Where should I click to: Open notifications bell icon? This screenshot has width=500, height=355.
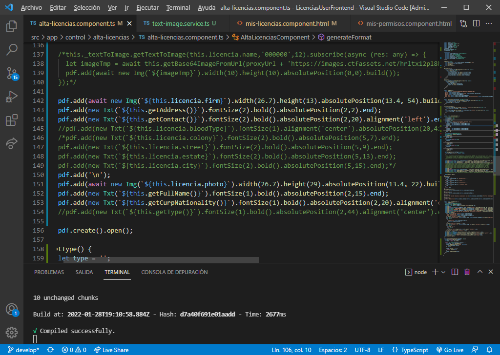click(489, 350)
